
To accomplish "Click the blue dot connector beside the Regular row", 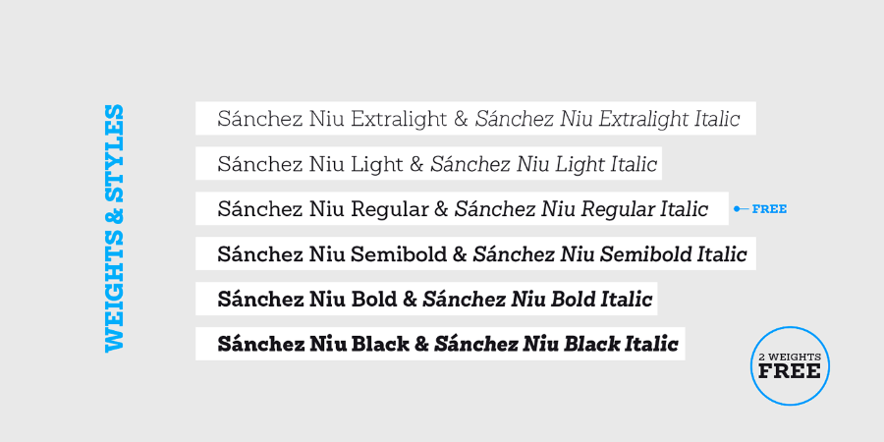I will point(737,209).
